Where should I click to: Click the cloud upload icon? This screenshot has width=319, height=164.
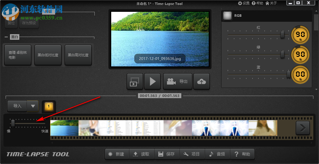pyautogui.click(x=202, y=81)
